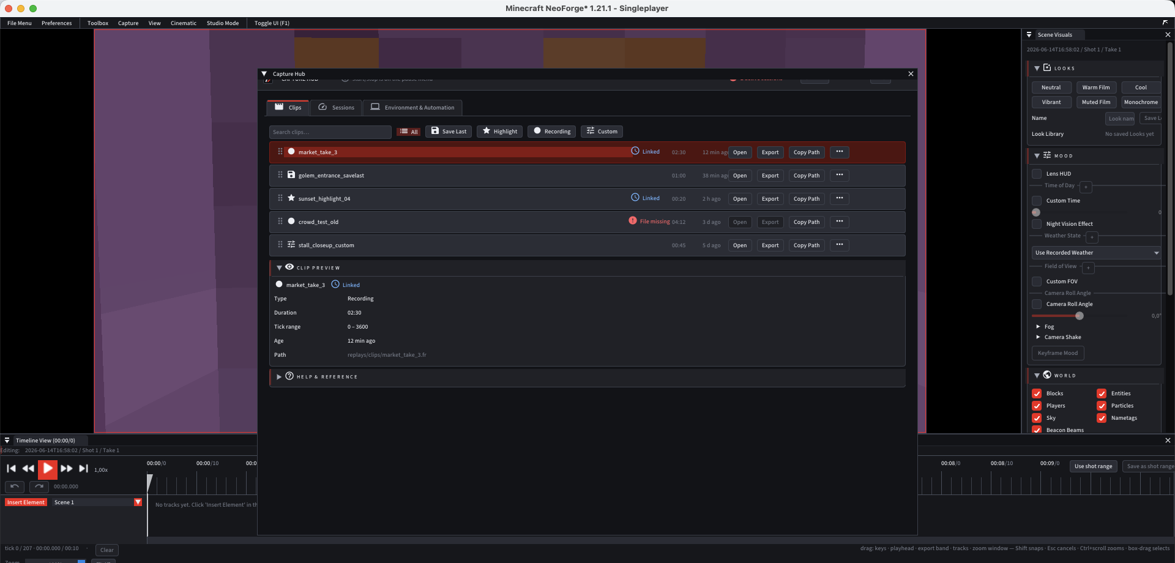The image size is (1175, 563).
Task: Fast-forward playback using the double-right arrows
Action: (x=67, y=469)
